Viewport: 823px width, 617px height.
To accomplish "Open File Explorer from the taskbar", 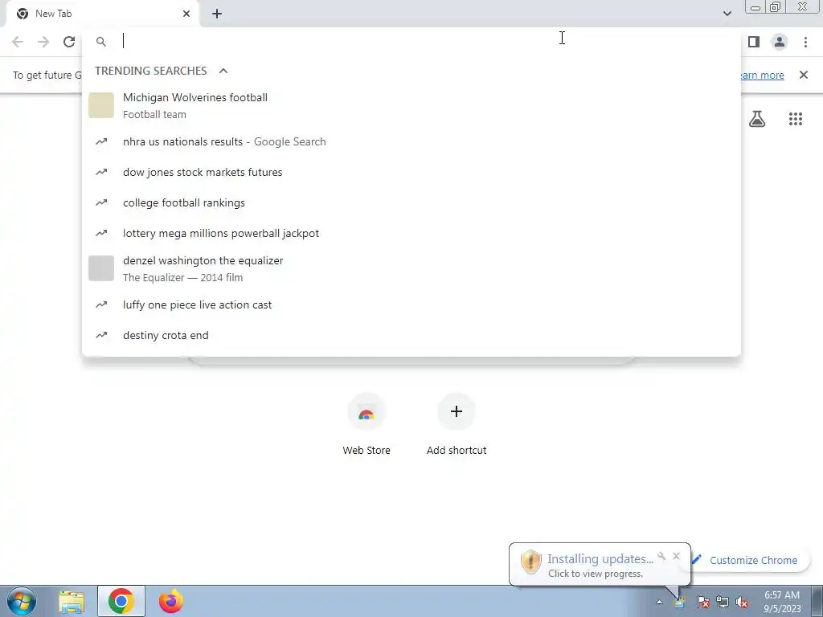I will pyautogui.click(x=72, y=602).
